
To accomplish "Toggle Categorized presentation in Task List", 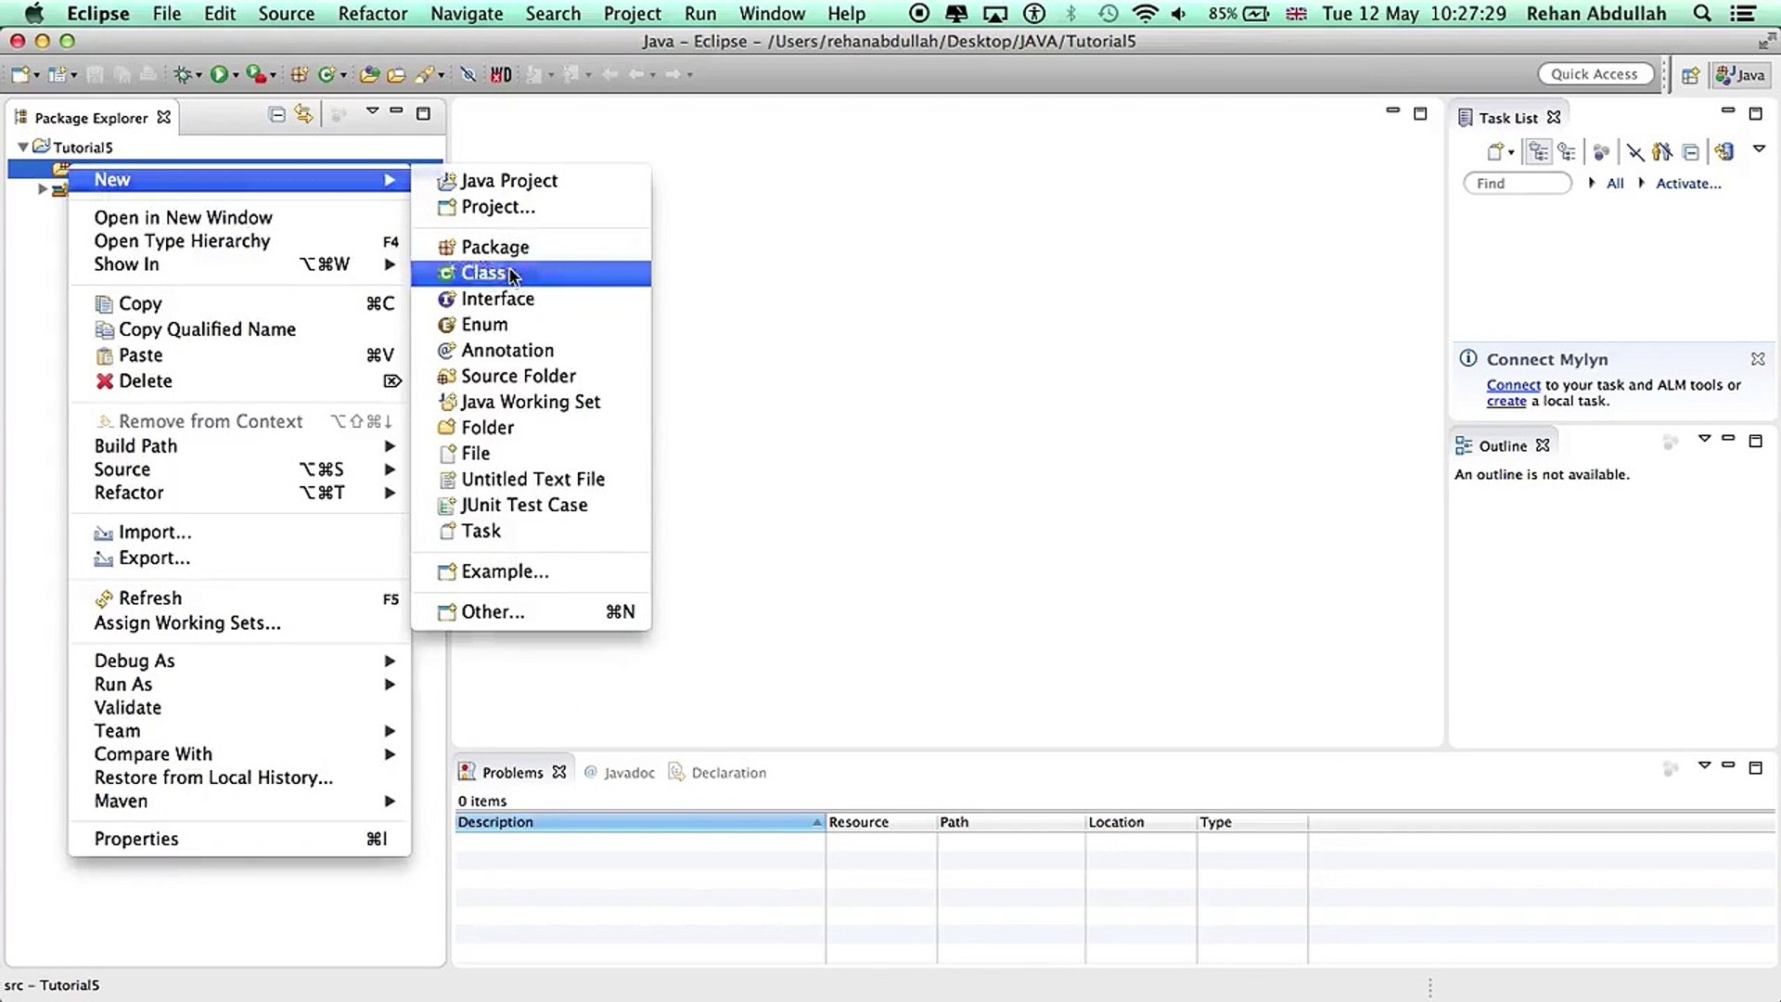I will pyautogui.click(x=1539, y=151).
